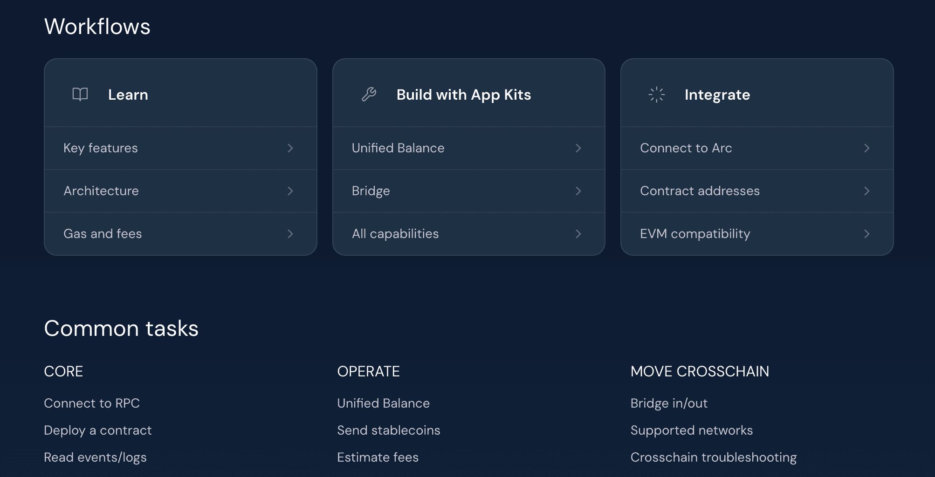Open the Deploy a contract link
Viewport: 935px width, 477px height.
98,430
